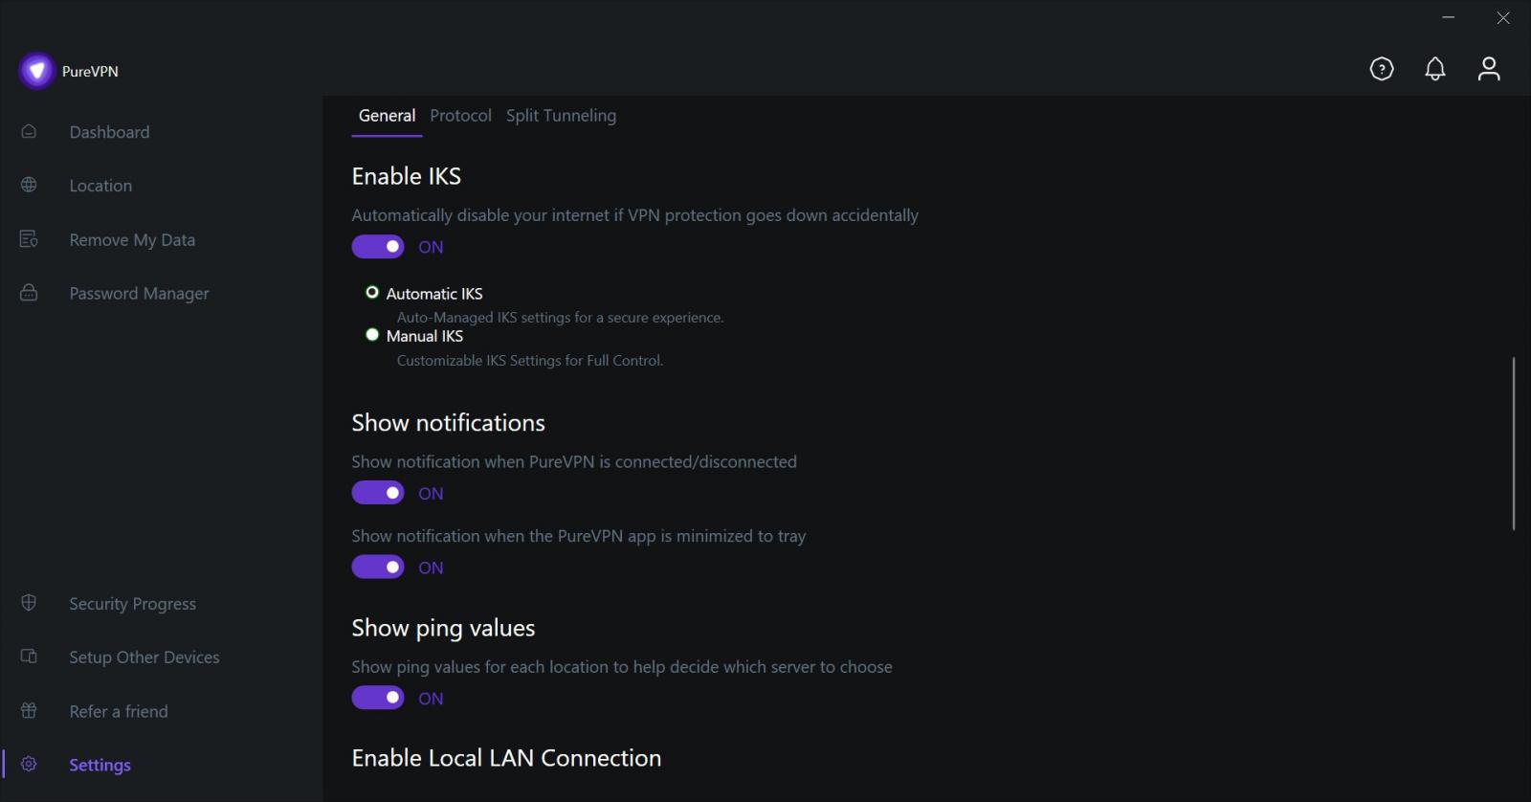
Task: Click the Refer a friend gift icon
Action: click(29, 711)
